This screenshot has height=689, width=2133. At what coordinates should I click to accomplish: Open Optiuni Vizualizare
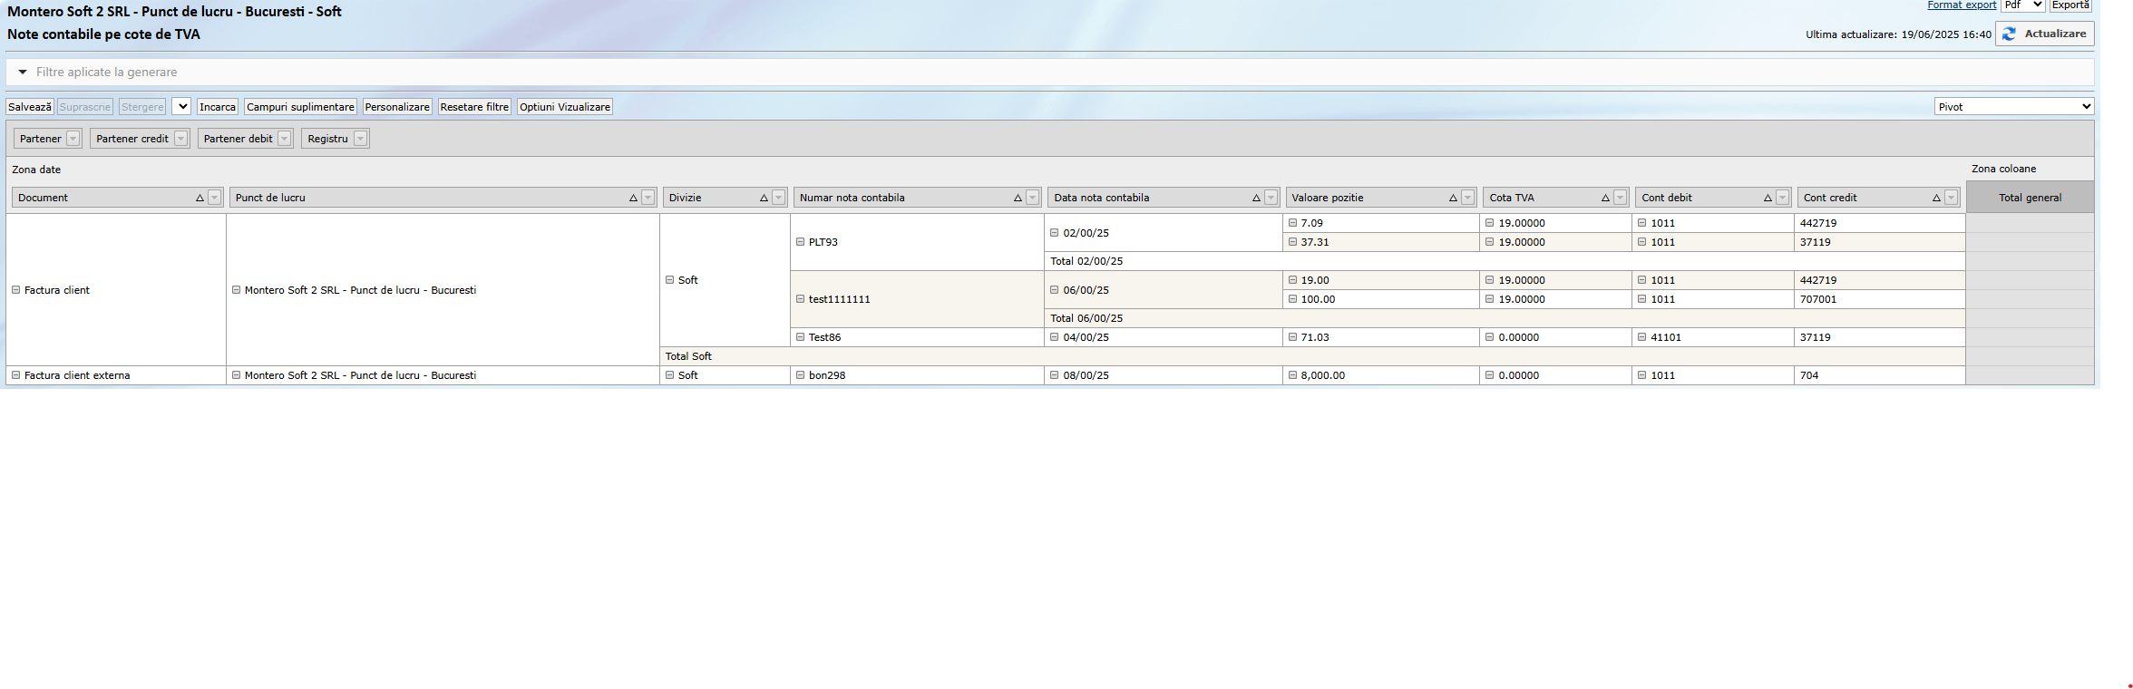(x=564, y=107)
